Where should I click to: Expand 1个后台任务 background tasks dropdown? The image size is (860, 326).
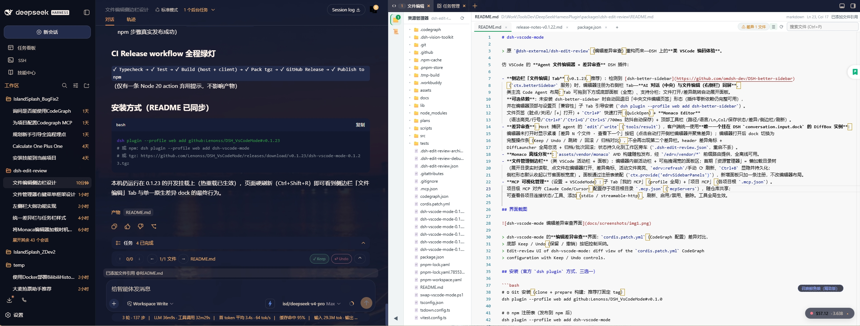tap(199, 10)
